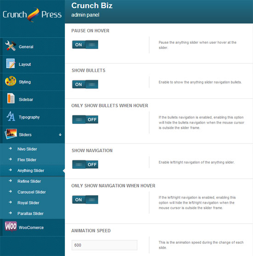The width and height of the screenshot is (253, 256).
Task: Click the Sliders photo stack icon
Action: pos(11,134)
